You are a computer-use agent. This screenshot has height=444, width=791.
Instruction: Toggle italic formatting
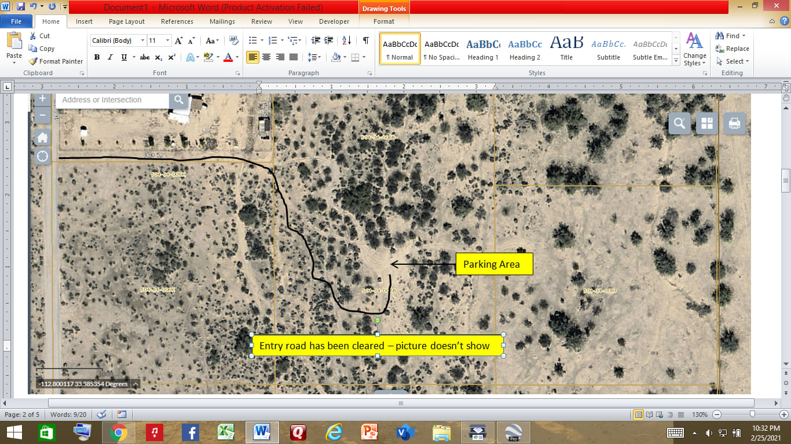110,57
